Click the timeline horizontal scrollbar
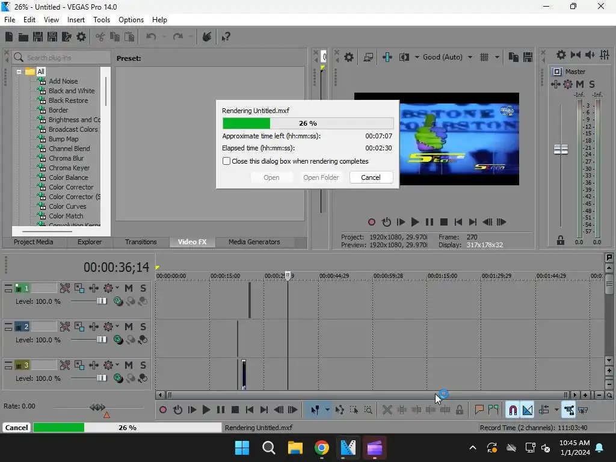The image size is (616, 462). click(366, 395)
